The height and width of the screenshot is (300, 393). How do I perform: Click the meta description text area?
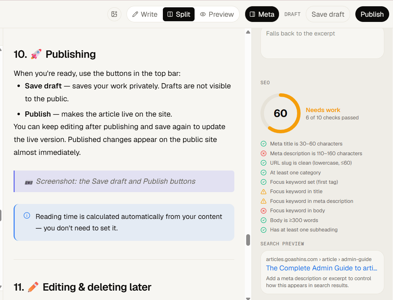(322, 43)
